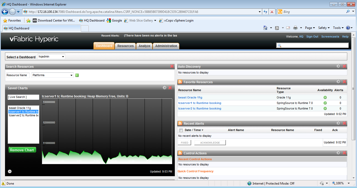Viewport: 357px width, 188px height.
Task: Open the Web Slice Gallery dropdown
Action: 155,20
